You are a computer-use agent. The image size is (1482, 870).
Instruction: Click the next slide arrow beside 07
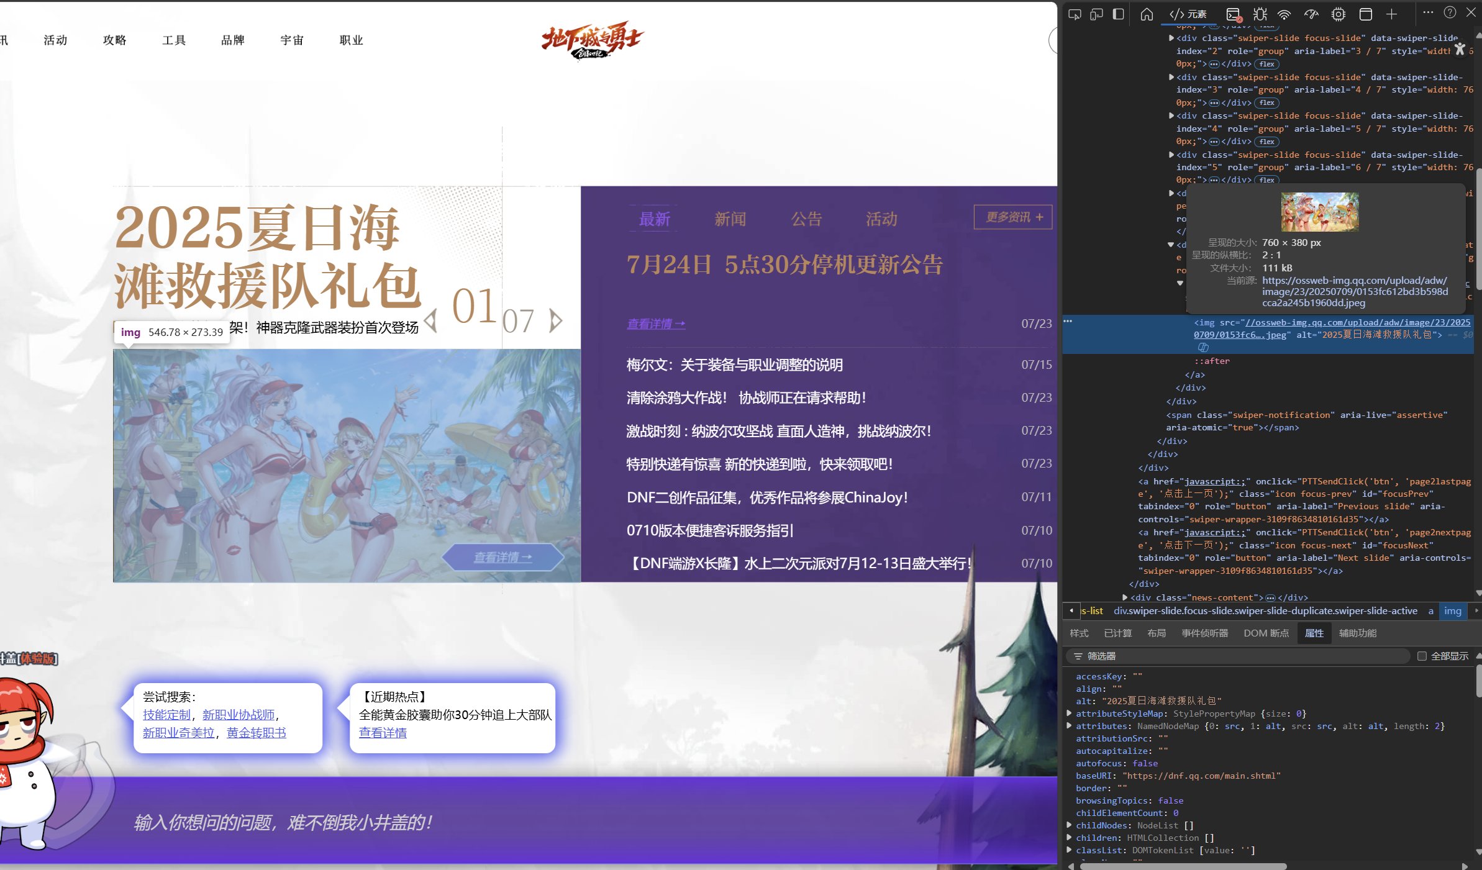(556, 320)
